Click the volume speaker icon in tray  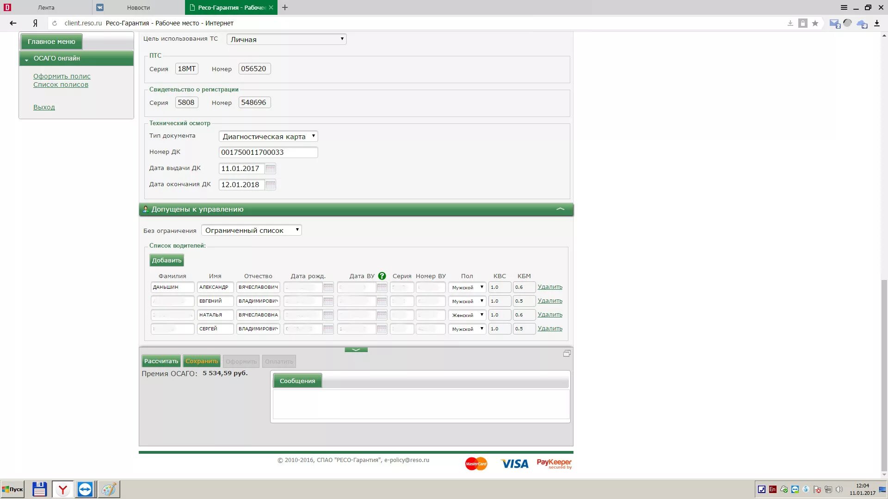[839, 489]
